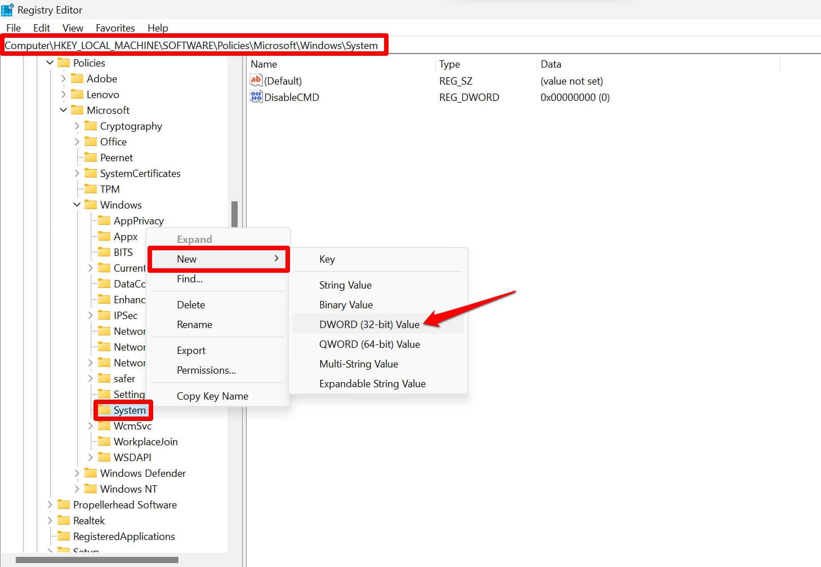Click the WSDAPI folder icon
Viewport: 821px width, 567px height.
[x=104, y=457]
